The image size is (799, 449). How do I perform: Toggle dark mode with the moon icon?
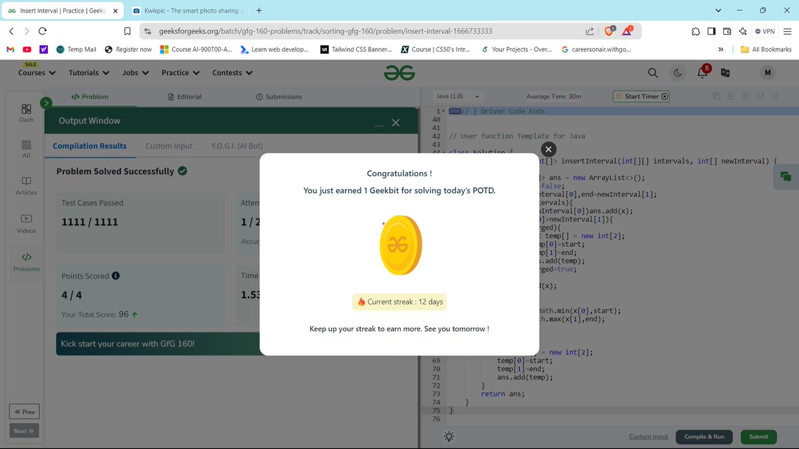pos(678,73)
